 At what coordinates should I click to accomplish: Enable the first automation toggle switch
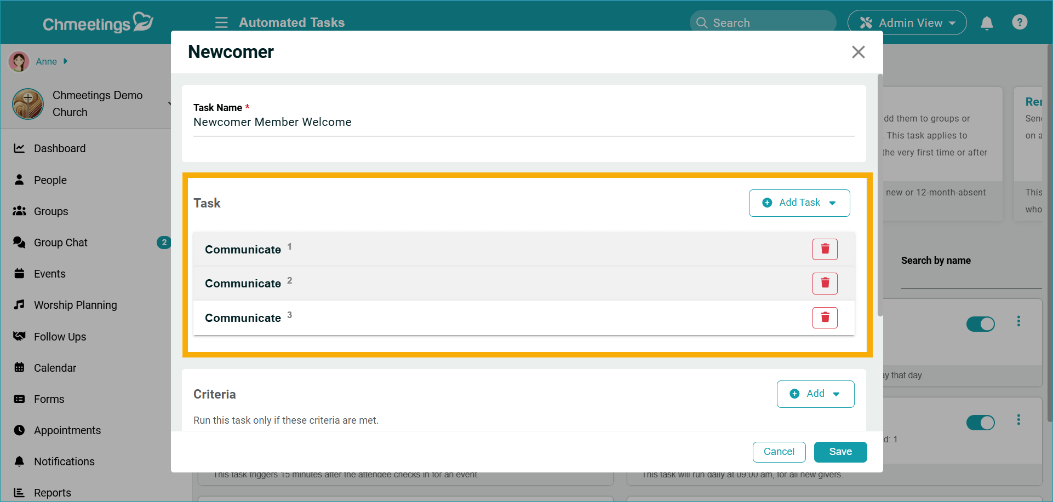point(981,324)
